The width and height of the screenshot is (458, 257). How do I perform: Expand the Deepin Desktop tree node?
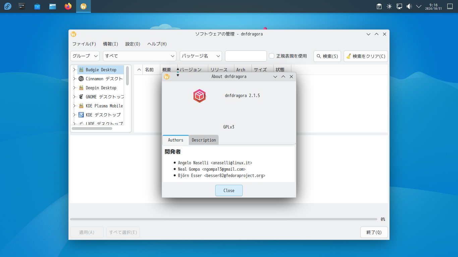point(74,88)
